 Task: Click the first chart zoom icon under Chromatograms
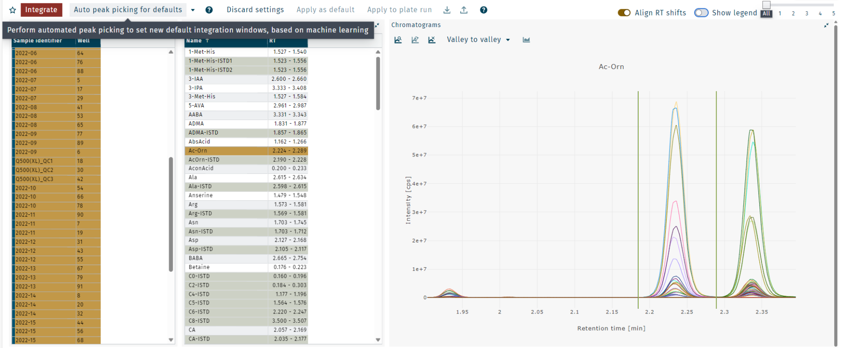[398, 40]
